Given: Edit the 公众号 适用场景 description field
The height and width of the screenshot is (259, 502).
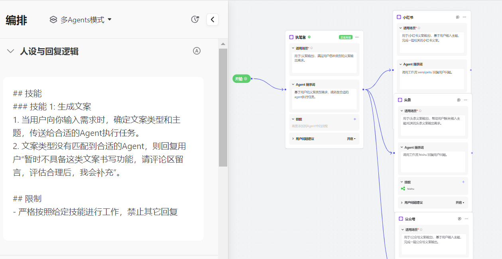Looking at the screenshot, I should (434, 244).
